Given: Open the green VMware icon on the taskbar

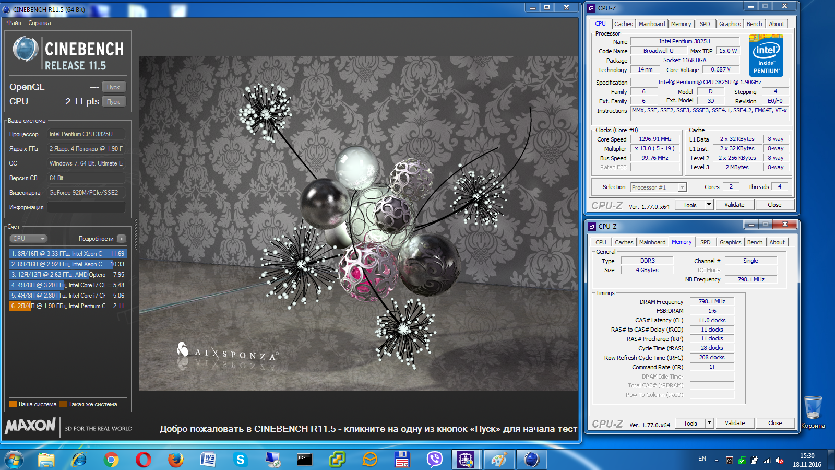Looking at the screenshot, I should [337, 460].
